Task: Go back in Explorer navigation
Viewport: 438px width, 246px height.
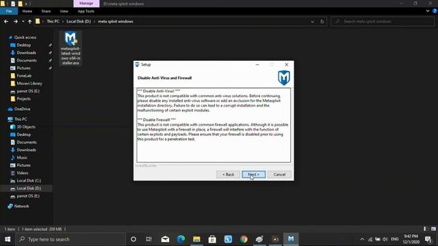Action: (x=6, y=21)
